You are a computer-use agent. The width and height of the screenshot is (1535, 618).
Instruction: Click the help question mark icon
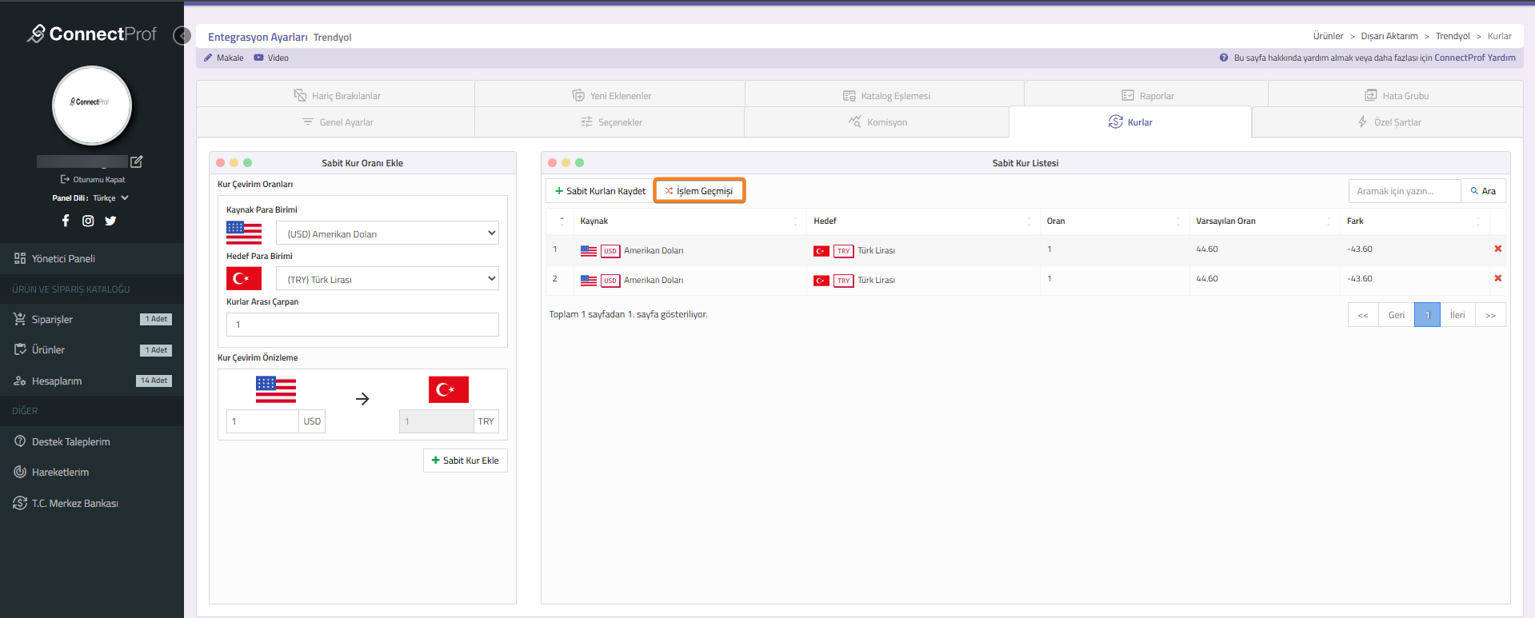(1223, 58)
